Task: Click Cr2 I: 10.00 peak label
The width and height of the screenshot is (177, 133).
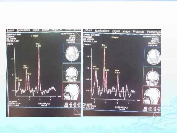Action: [x=19, y=79]
